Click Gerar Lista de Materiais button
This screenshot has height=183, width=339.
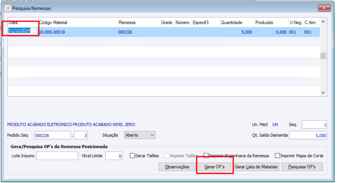(x=256, y=167)
